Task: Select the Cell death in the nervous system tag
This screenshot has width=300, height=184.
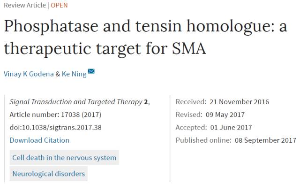Action: coord(64,158)
